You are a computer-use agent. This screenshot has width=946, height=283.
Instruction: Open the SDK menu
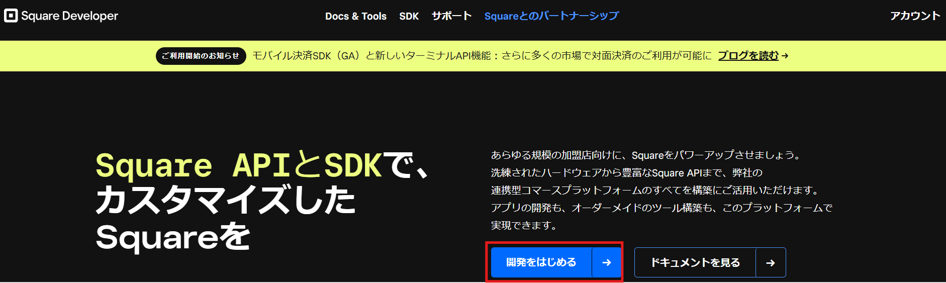(x=409, y=16)
